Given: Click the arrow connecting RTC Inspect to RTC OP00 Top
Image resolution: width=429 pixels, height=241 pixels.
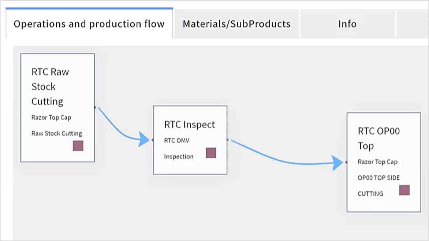Looking at the screenshot, I should 289,153.
